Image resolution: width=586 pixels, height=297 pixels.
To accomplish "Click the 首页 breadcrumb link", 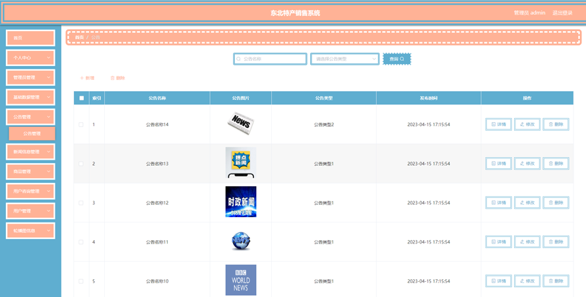I will click(x=79, y=38).
